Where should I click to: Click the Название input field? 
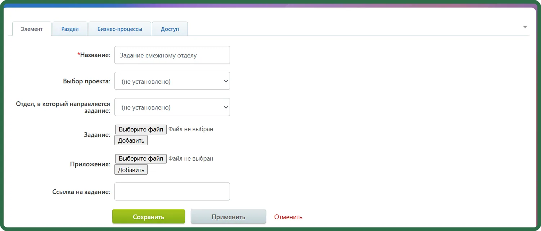[x=172, y=55]
